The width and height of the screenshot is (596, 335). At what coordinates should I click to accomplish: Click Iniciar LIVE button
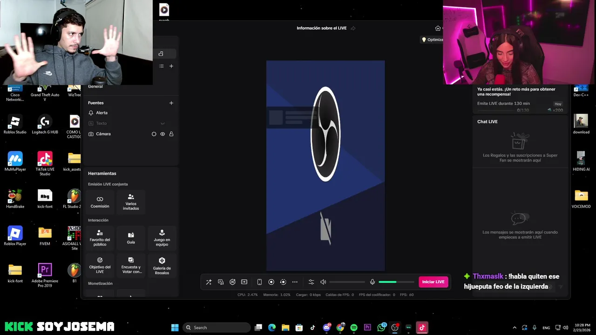(433, 282)
